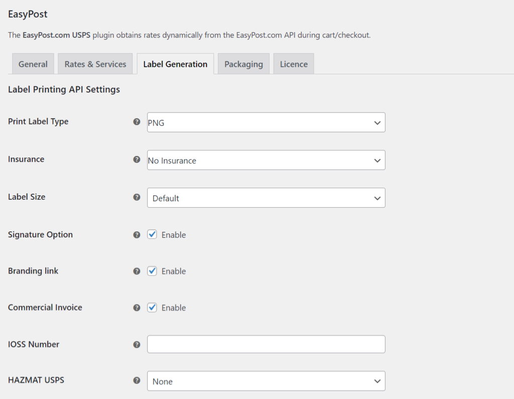Viewport: 514px width, 399px height.
Task: Click help icon beside Insurance
Action: pyautogui.click(x=137, y=160)
